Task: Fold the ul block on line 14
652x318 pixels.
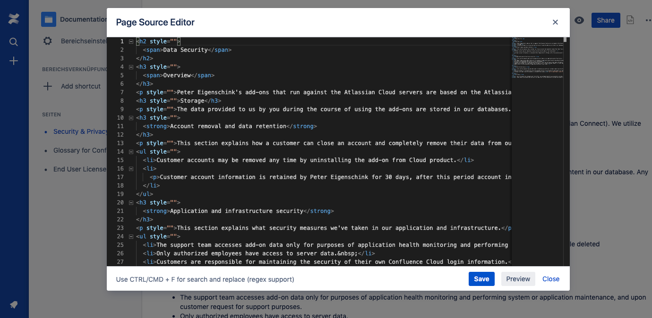Action: pos(131,152)
